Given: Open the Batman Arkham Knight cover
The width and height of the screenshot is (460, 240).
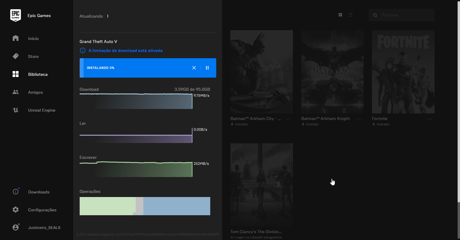Looking at the screenshot, I should coord(332,72).
